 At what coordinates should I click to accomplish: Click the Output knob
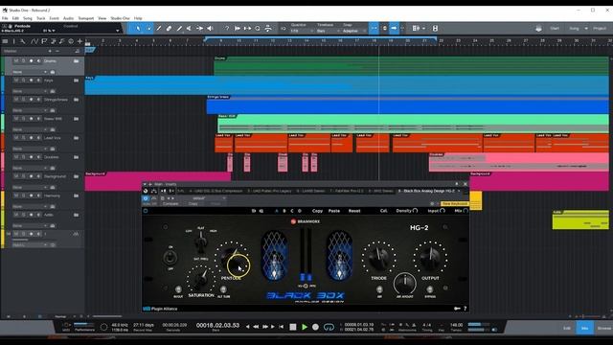430,258
